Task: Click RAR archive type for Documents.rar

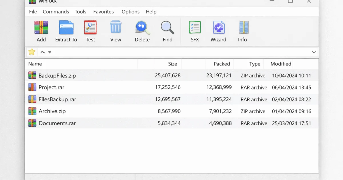Action: [x=254, y=123]
